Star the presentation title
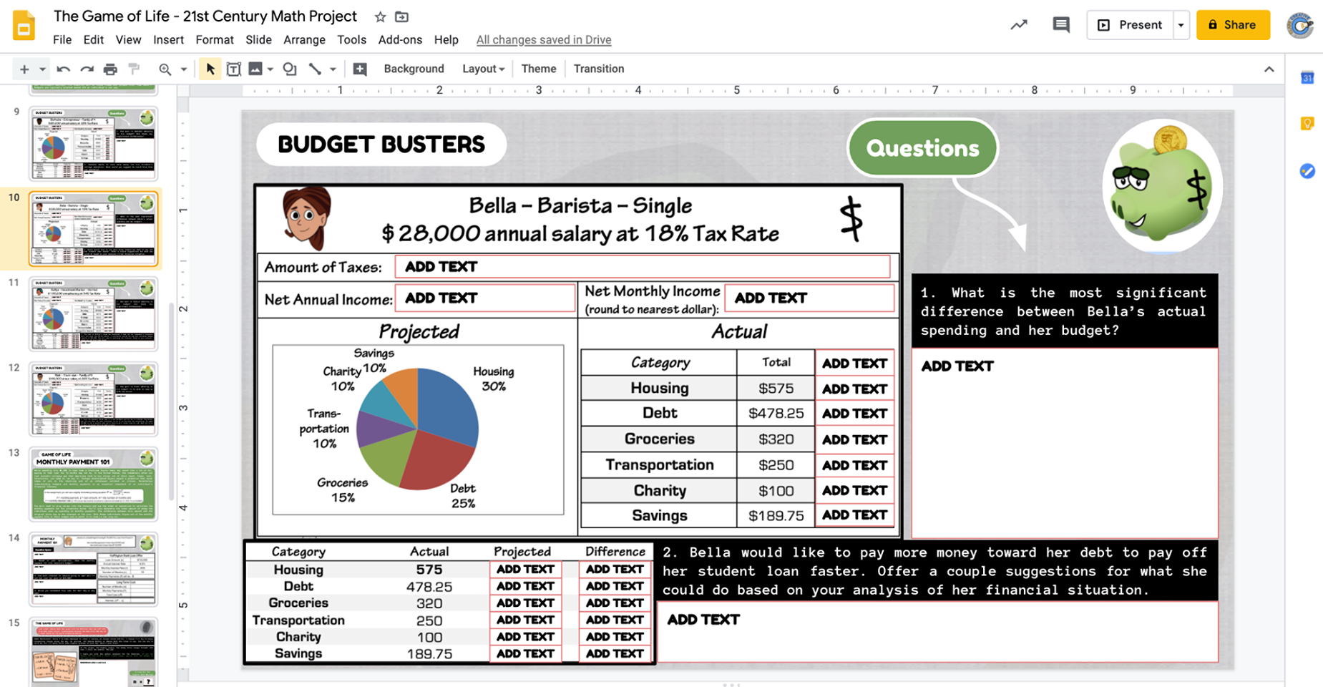 click(381, 16)
